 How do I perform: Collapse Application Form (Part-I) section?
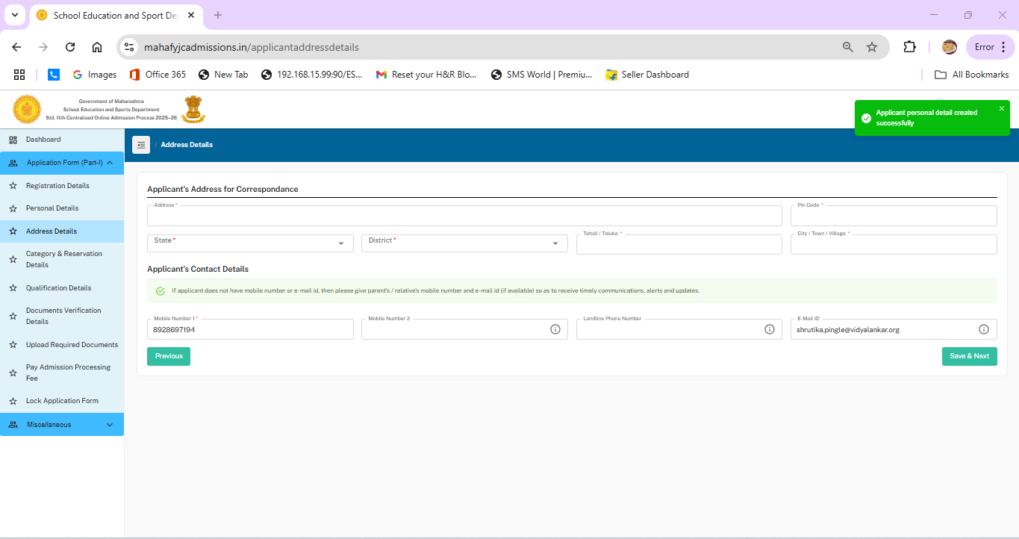(x=62, y=163)
